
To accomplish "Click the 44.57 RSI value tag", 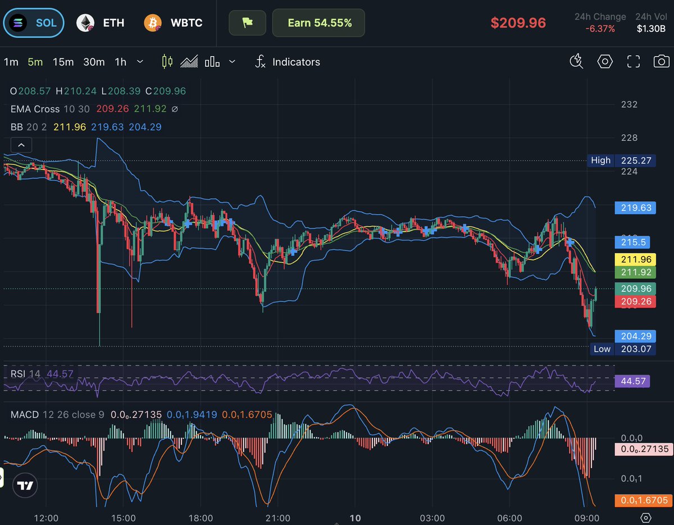I will 632,381.
